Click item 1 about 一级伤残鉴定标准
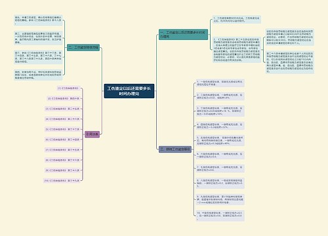The height and width of the screenshot is (236, 328). [220, 83]
